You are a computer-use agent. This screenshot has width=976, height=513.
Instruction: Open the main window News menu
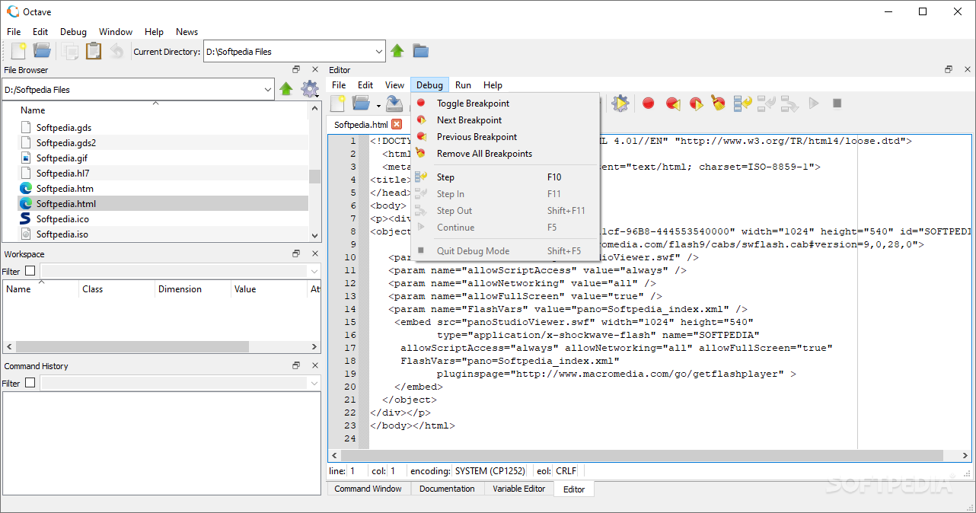187,32
